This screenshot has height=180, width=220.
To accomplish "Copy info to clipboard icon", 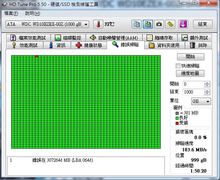I will click(136, 24).
